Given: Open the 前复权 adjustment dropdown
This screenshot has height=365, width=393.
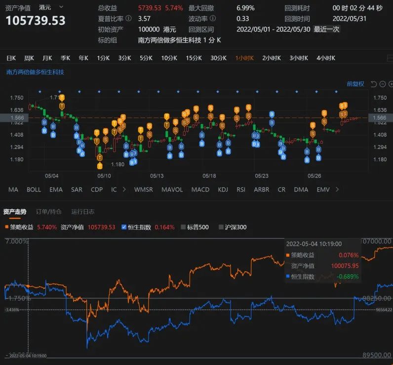Looking at the screenshot, I should (x=355, y=84).
